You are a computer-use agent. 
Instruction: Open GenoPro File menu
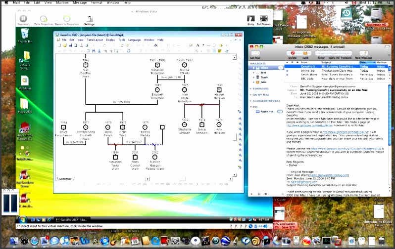pos(64,40)
